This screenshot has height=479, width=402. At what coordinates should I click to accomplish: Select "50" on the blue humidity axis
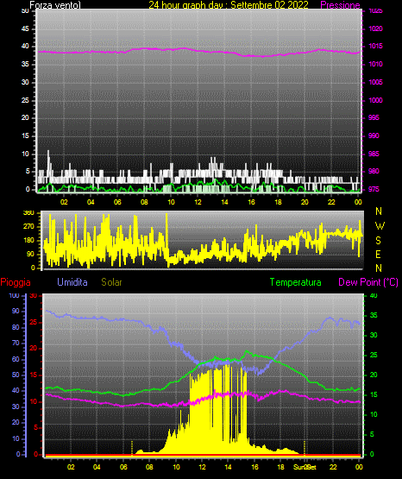[x=16, y=375]
